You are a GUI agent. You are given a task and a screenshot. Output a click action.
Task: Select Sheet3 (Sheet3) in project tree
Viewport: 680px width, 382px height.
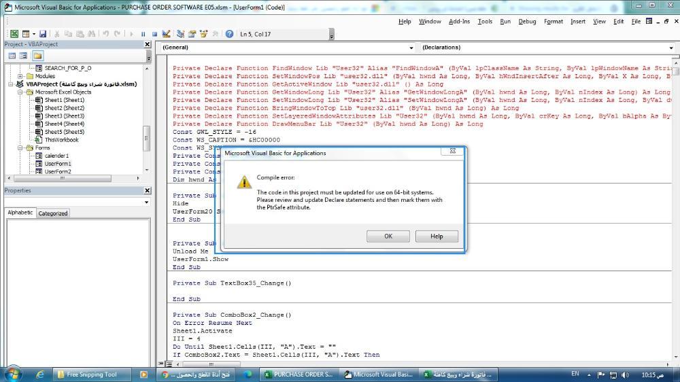click(x=65, y=116)
